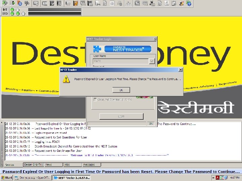The height and width of the screenshot is (181, 242).
Task: Close the NEST Trader warning dialog
Action: coord(180,70)
